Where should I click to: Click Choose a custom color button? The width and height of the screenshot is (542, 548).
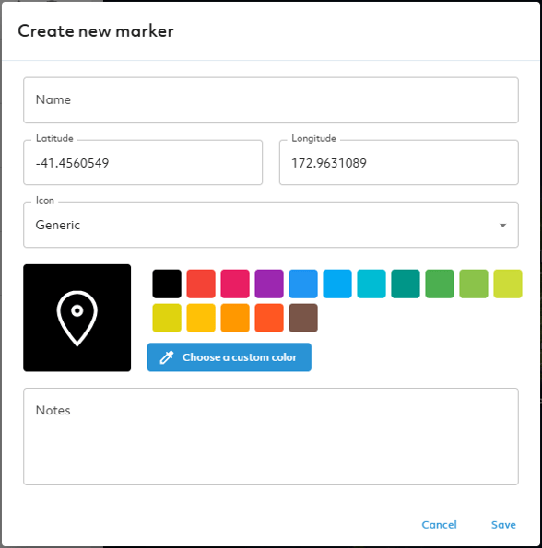(x=229, y=357)
